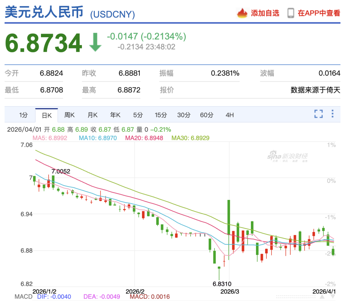343x301 pixels.
Task: Click the (USDCNY) symbol code
Action: (x=112, y=14)
